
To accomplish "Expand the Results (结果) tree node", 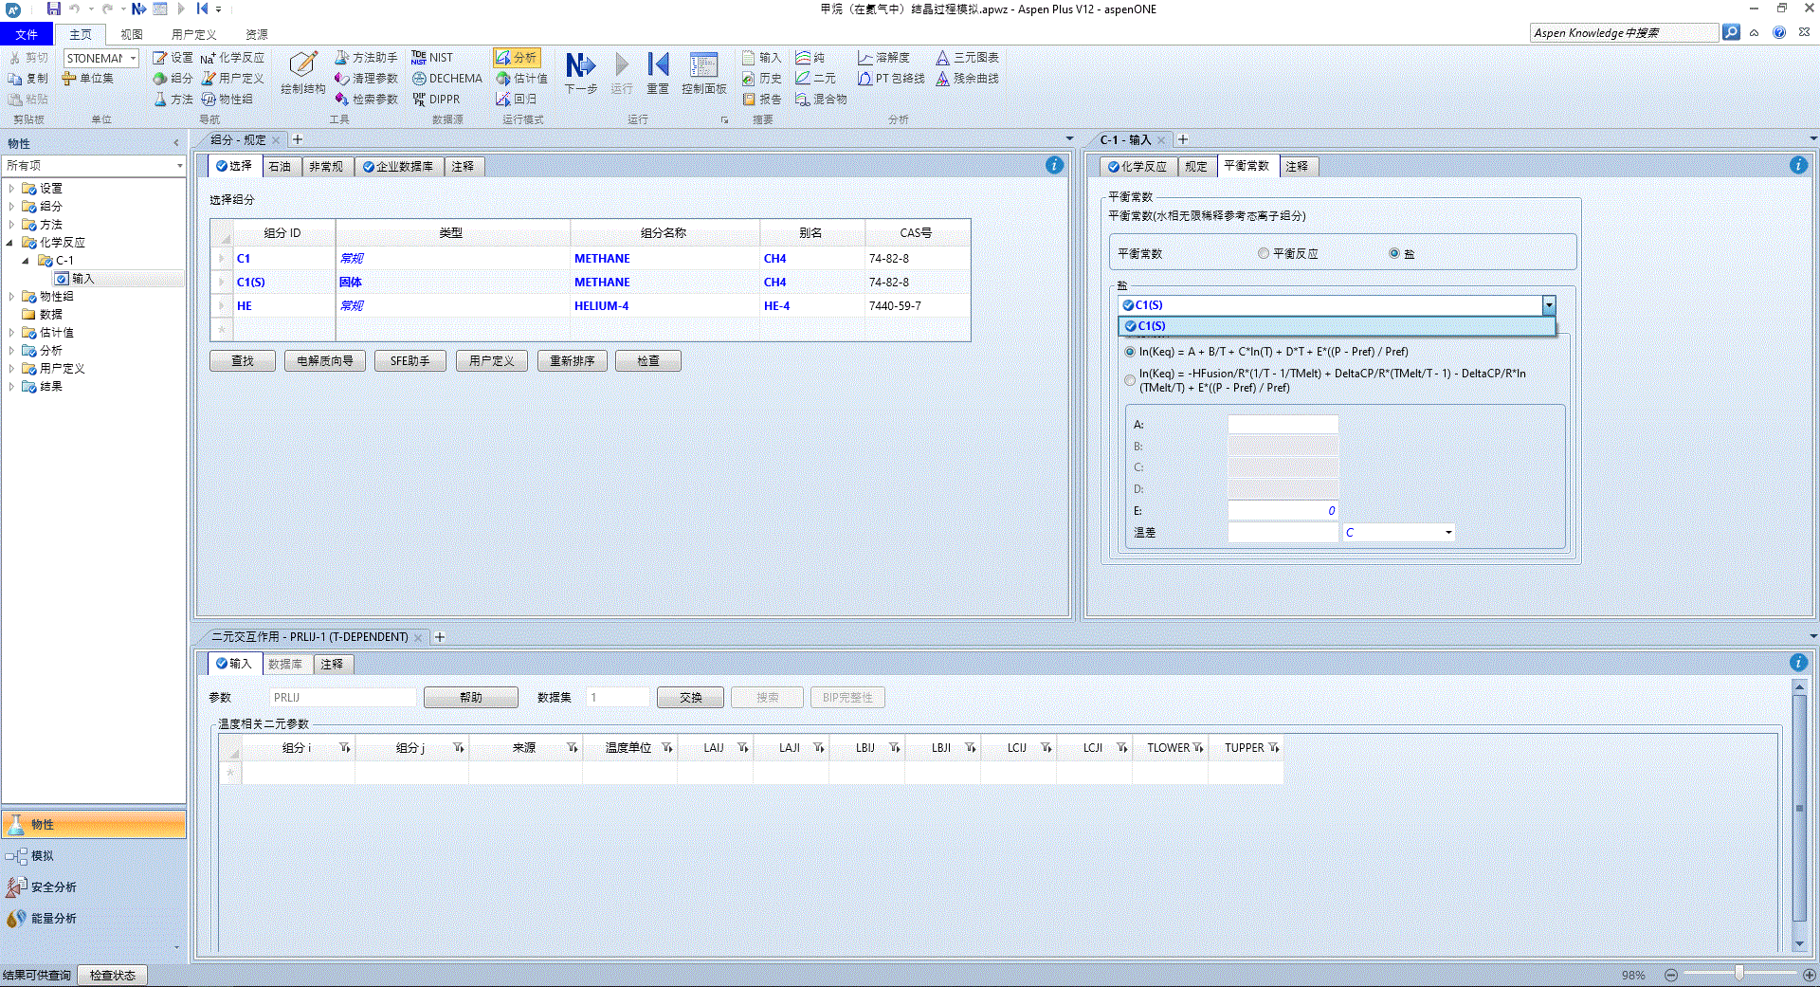I will coord(11,387).
